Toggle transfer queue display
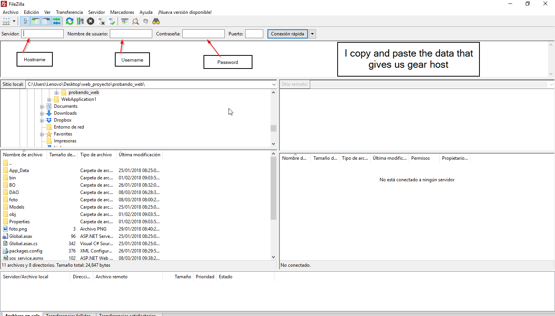The image size is (555, 316). click(x=57, y=21)
